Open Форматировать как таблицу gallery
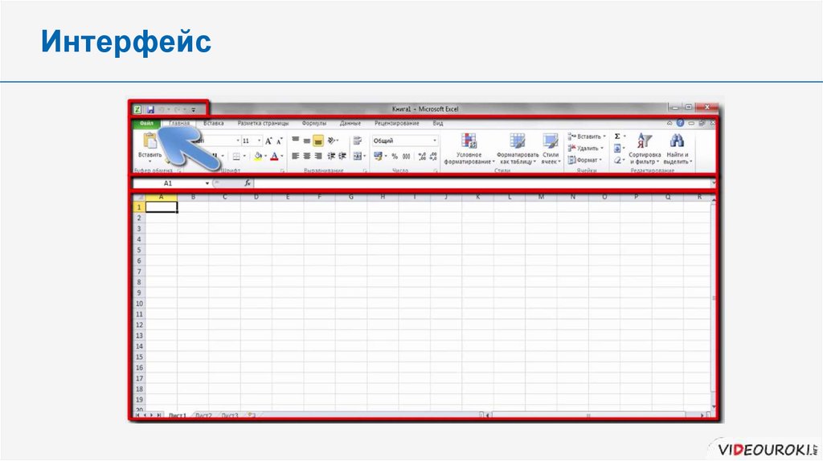This screenshot has height=461, width=823. pyautogui.click(x=518, y=149)
